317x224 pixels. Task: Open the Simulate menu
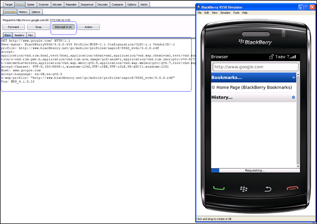coord(225,12)
